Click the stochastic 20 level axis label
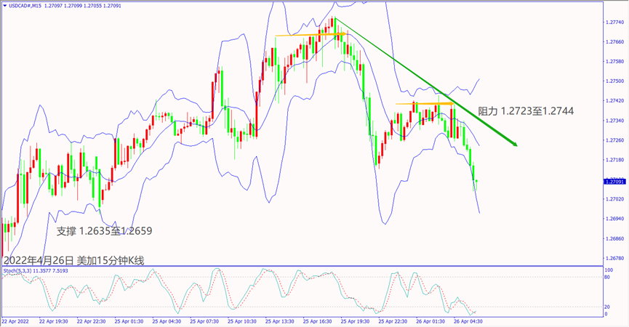The height and width of the screenshot is (327, 629). (608, 306)
